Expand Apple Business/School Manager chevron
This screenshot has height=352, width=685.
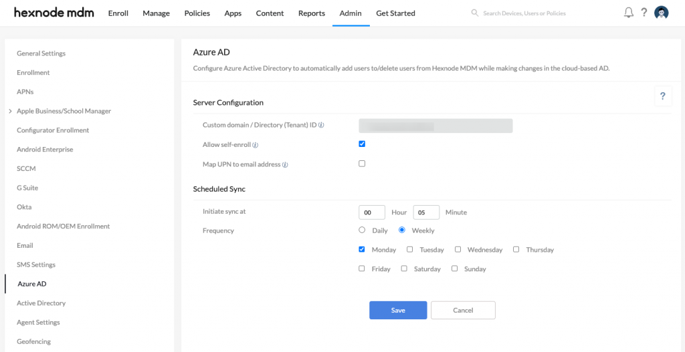coord(10,112)
